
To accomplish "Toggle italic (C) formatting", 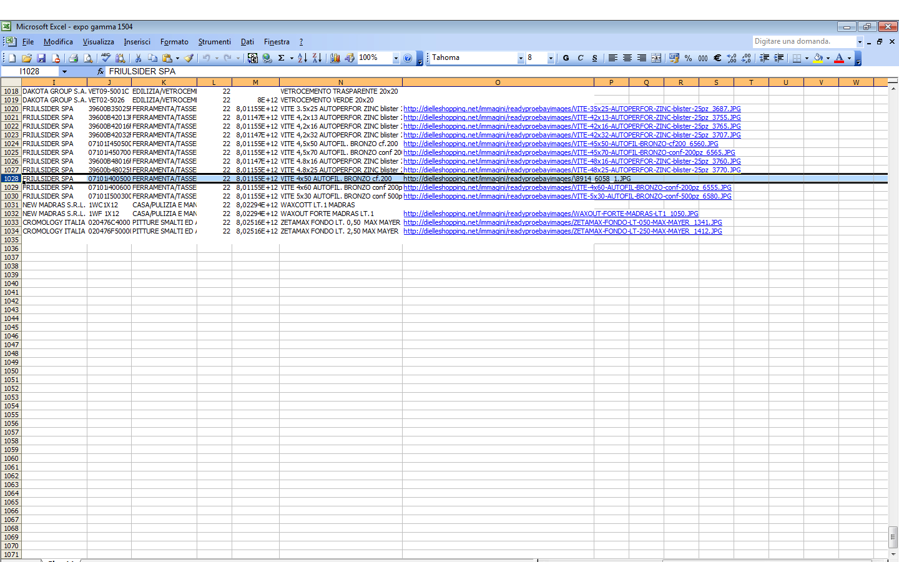I will pos(581,58).
